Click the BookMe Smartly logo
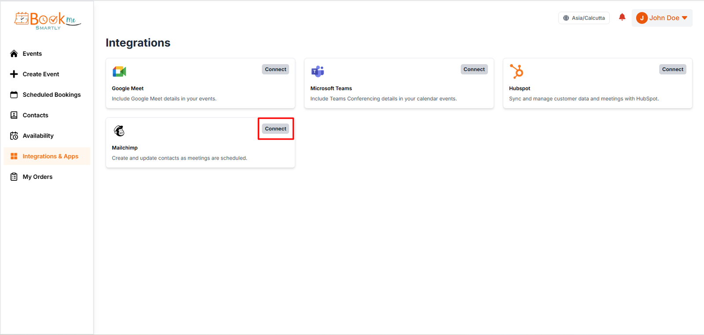Screen dimensions: 704x335 [x=48, y=21]
